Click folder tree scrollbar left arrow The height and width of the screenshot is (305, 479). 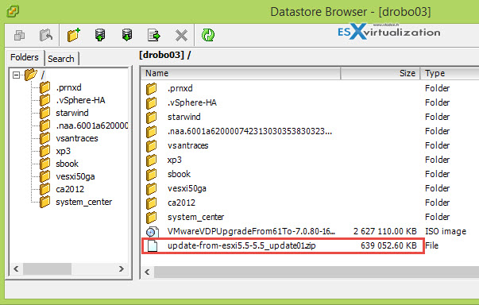(16, 269)
